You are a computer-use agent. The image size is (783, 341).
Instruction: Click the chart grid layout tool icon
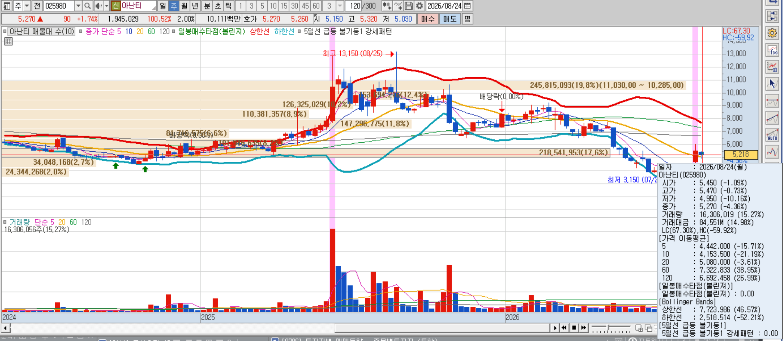click(x=772, y=67)
